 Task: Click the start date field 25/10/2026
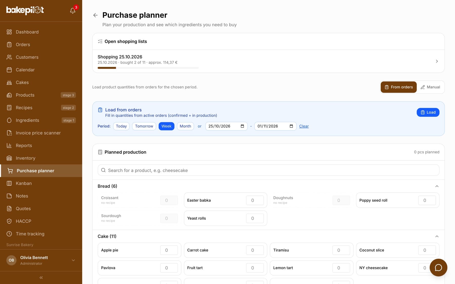click(x=226, y=126)
